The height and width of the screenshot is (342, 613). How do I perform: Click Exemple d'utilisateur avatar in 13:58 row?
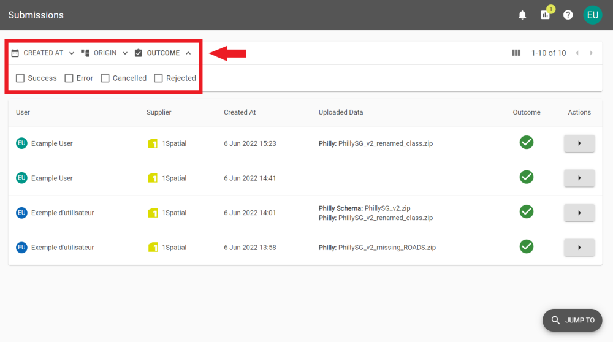click(x=21, y=248)
